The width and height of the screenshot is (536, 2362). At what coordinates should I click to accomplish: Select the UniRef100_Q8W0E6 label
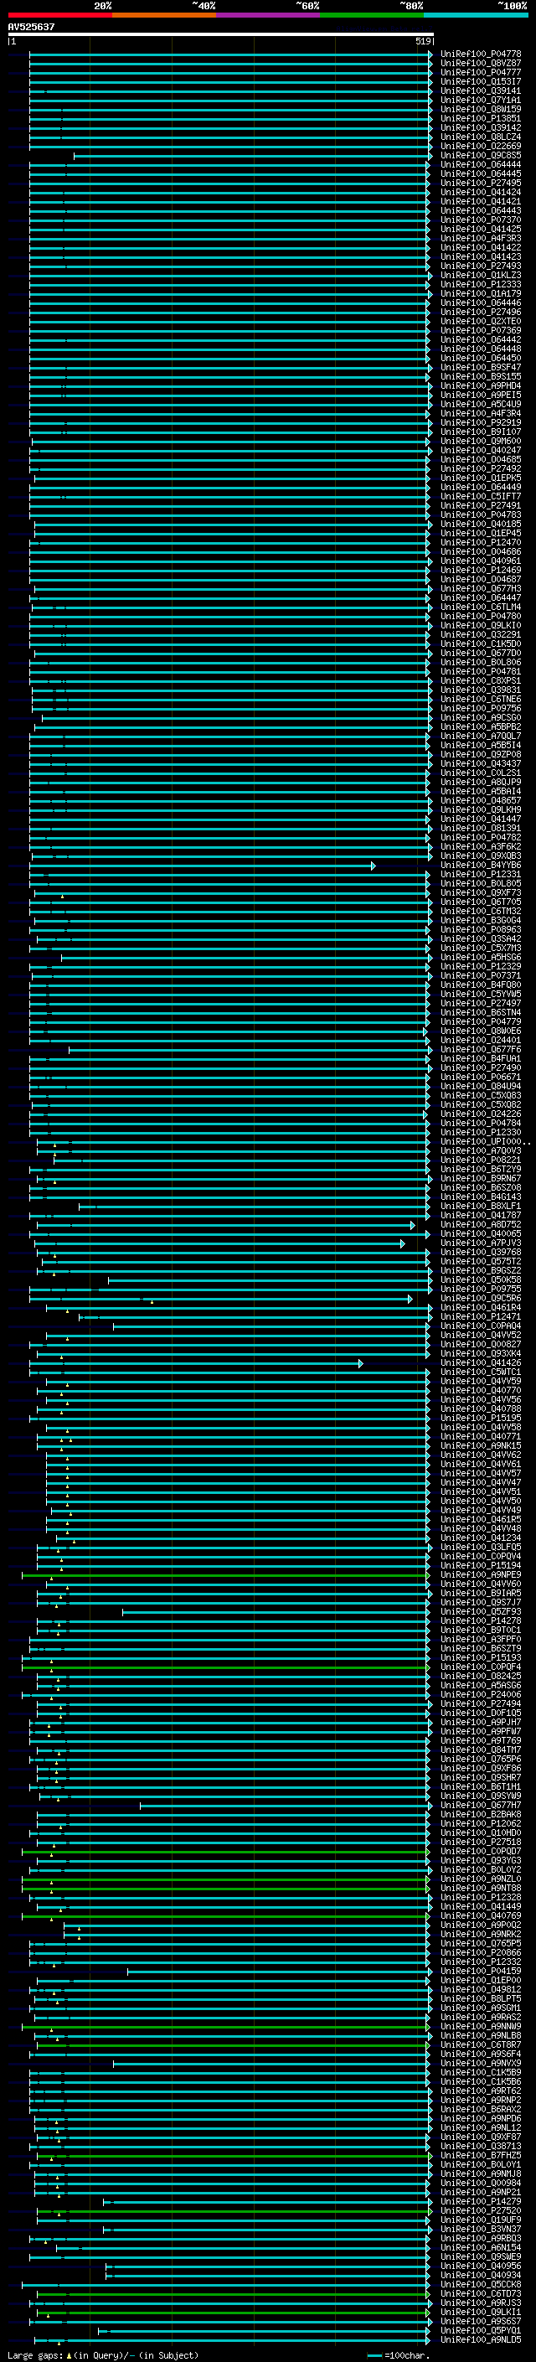click(481, 1031)
